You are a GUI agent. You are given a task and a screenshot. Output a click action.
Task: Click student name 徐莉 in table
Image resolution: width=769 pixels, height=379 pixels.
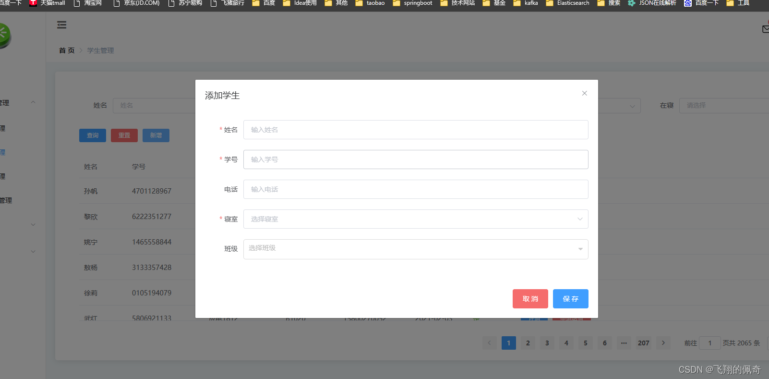tap(91, 293)
